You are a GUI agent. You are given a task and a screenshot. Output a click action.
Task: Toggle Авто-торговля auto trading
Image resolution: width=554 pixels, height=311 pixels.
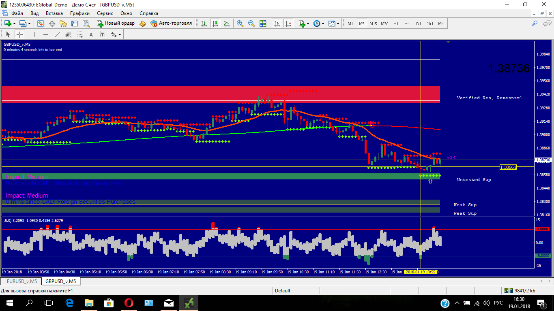(x=171, y=23)
